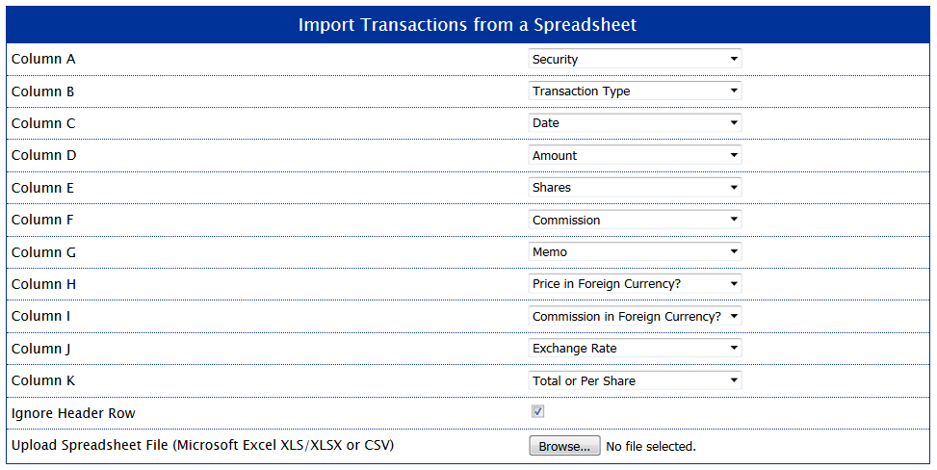Open the Column J Exchange Rate dropdown
This screenshot has width=937, height=470.
pyautogui.click(x=635, y=348)
